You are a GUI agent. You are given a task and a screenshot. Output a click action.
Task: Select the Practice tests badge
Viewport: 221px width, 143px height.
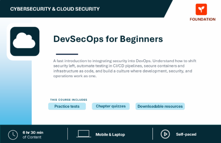[67, 106]
